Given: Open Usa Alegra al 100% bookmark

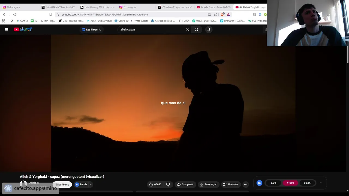Looking at the screenshot, I should click(x=204, y=21).
